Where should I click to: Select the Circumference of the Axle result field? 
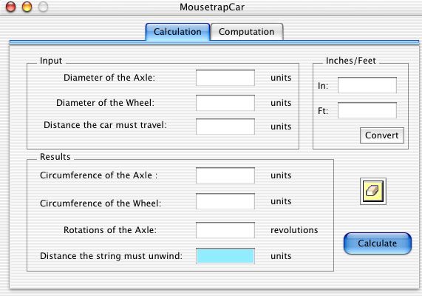(225, 175)
